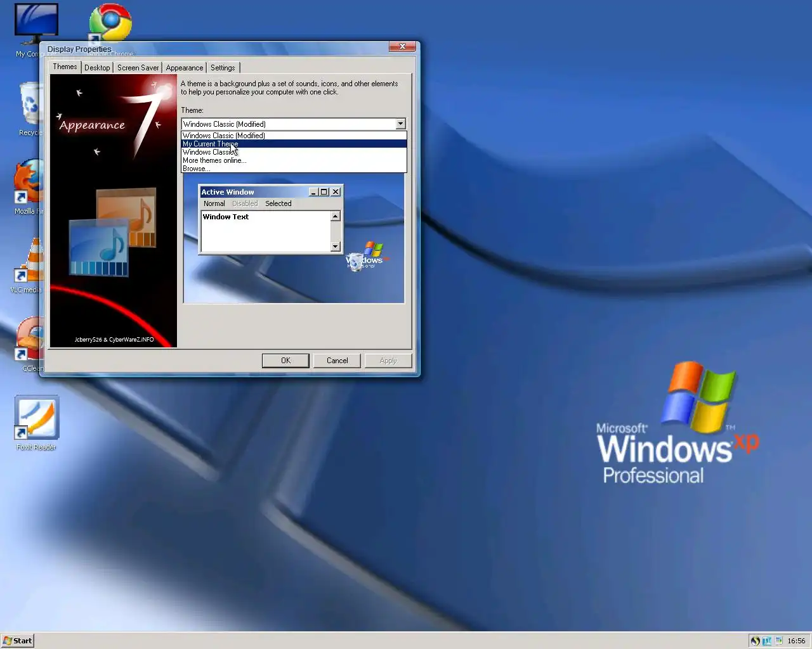Image resolution: width=812 pixels, height=649 pixels.
Task: Click the disabled Apply button
Action: (x=388, y=361)
